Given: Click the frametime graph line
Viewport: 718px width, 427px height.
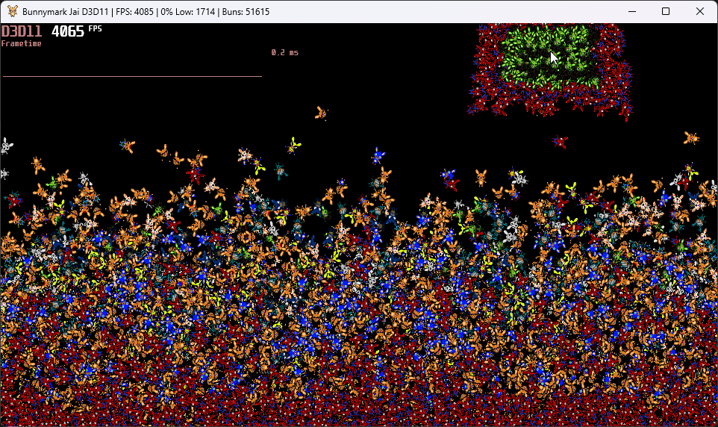Looking at the screenshot, I should (x=132, y=76).
